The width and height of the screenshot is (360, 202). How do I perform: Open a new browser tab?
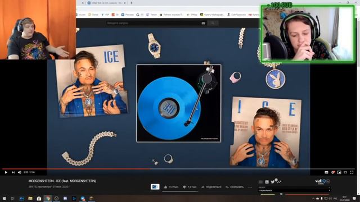[131, 3]
